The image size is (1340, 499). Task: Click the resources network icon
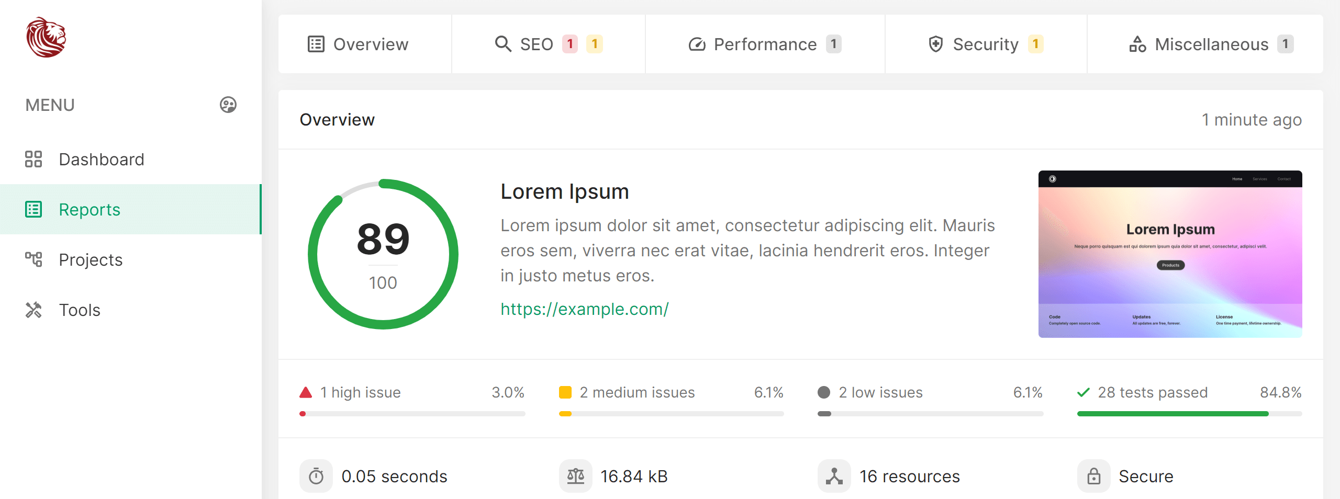coord(834,476)
